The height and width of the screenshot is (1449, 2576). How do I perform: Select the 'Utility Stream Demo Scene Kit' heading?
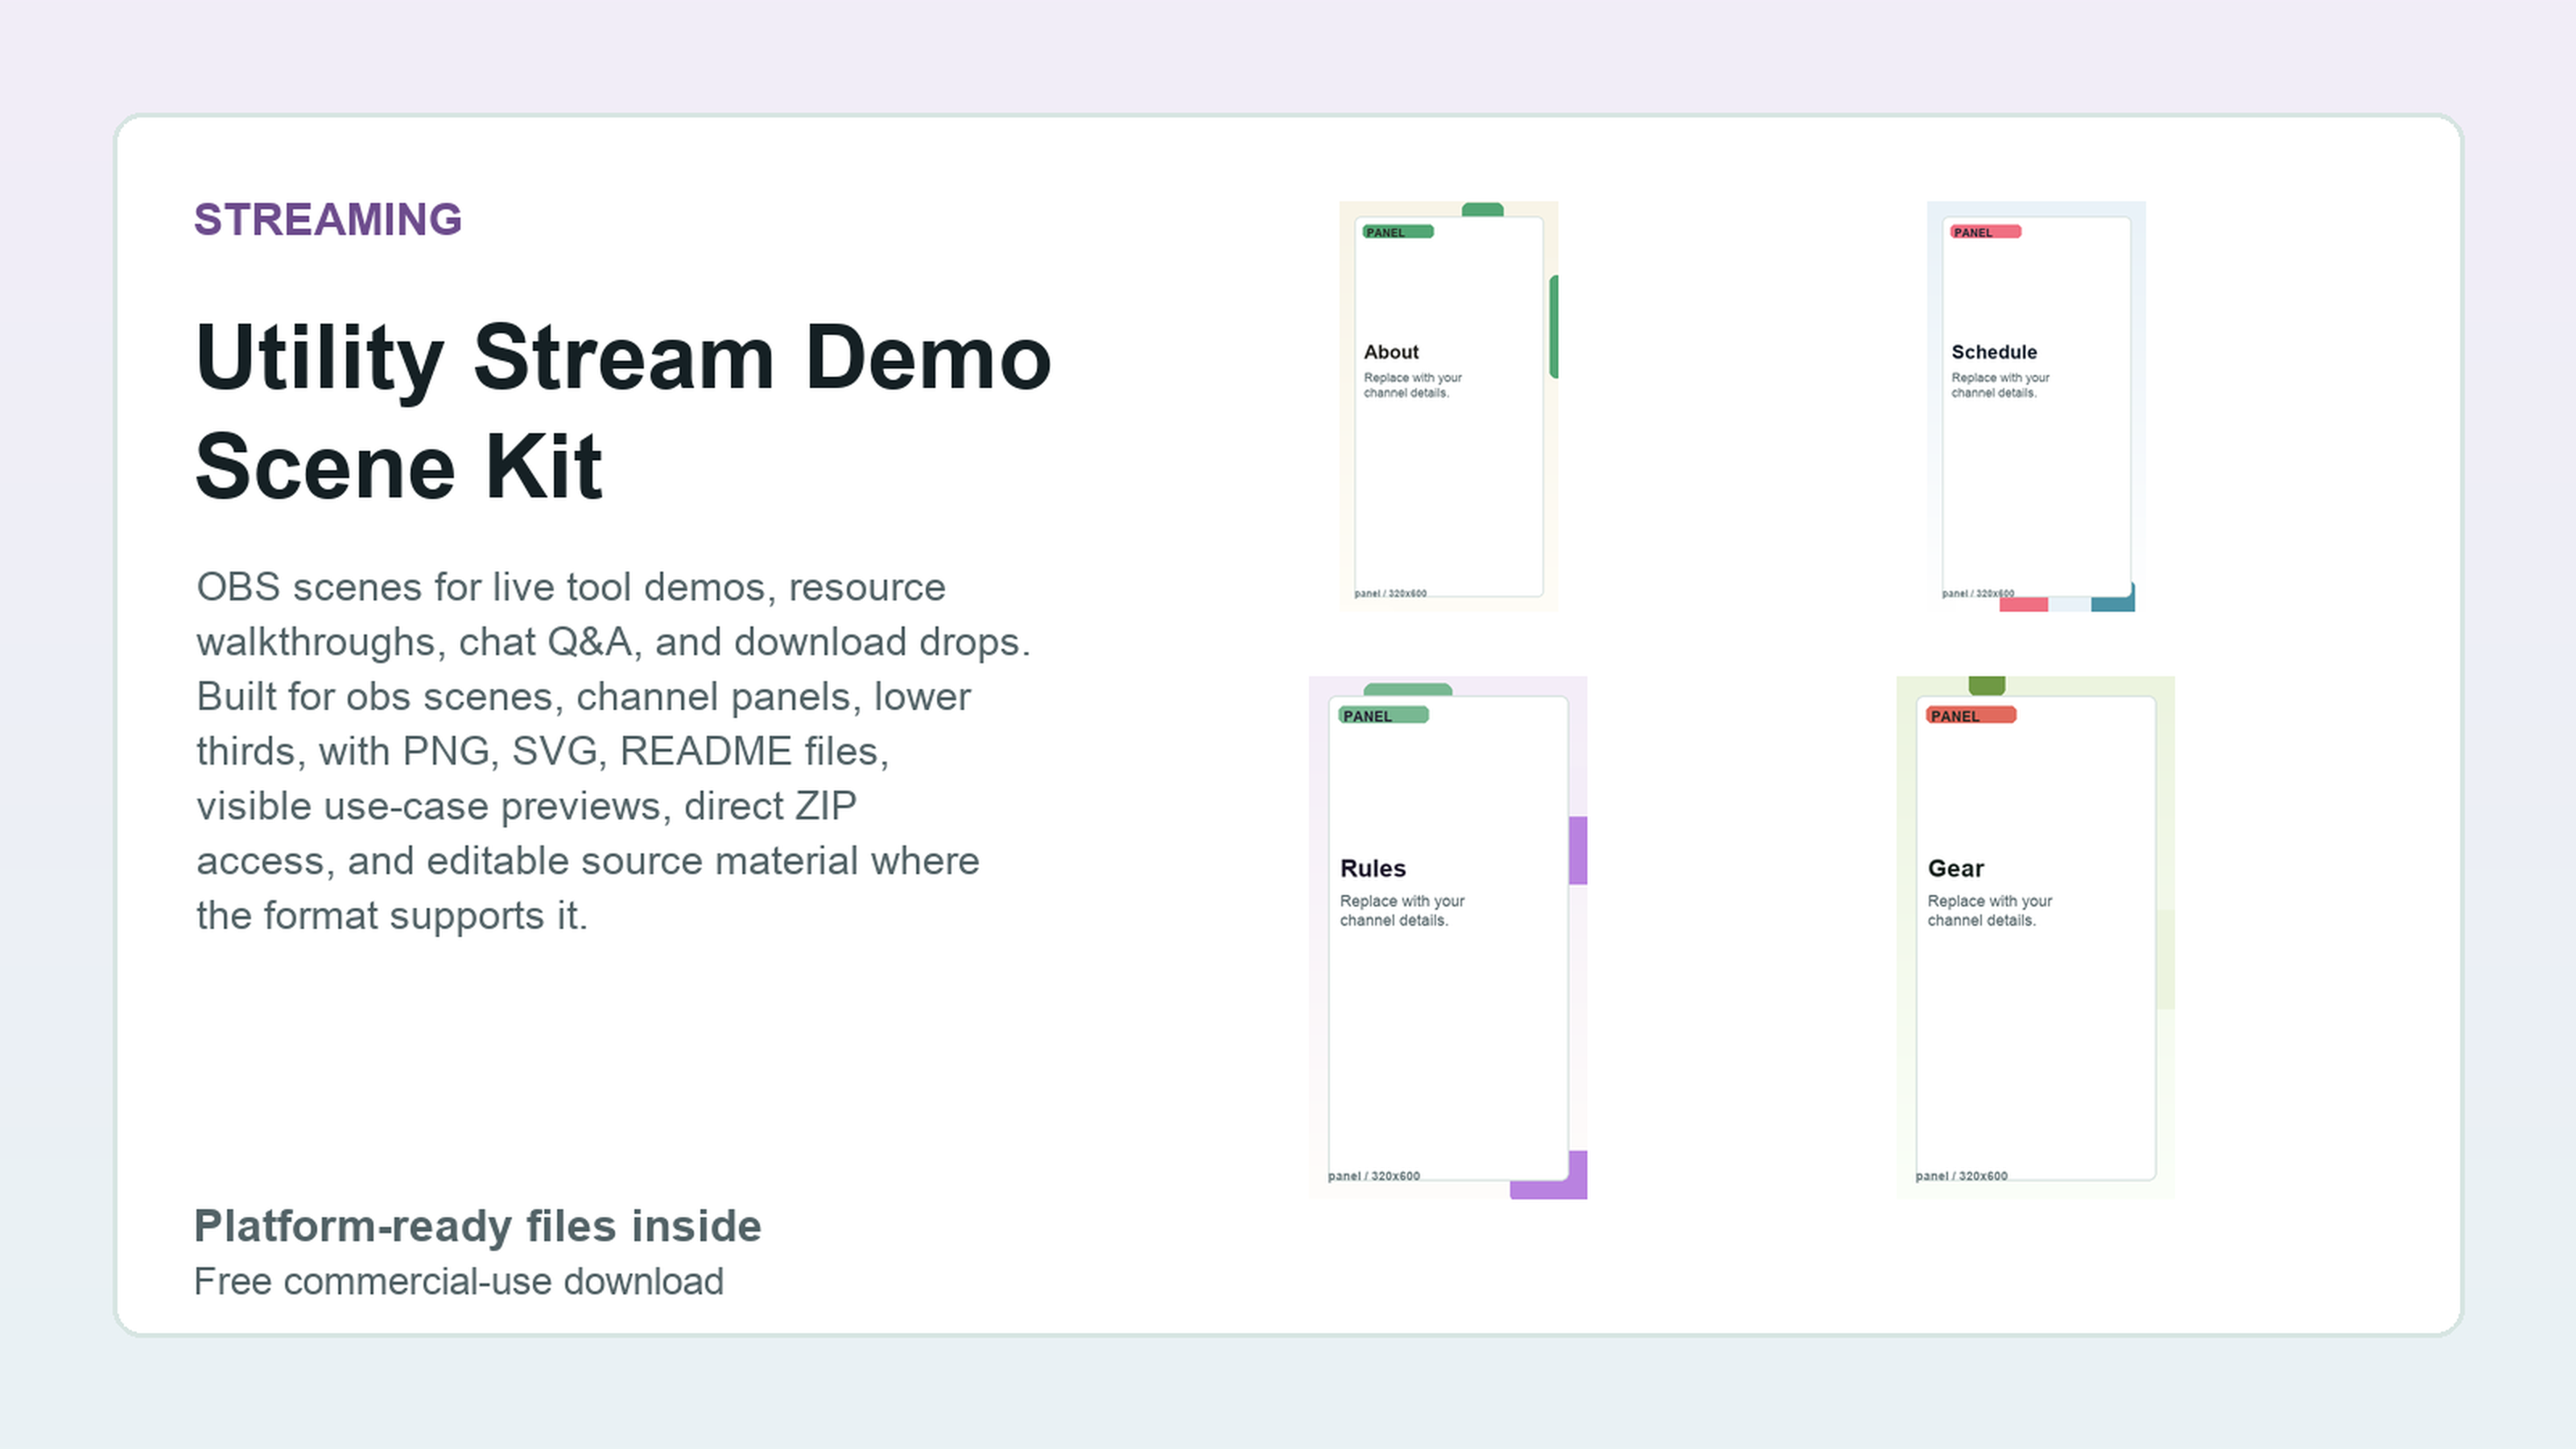(x=623, y=412)
